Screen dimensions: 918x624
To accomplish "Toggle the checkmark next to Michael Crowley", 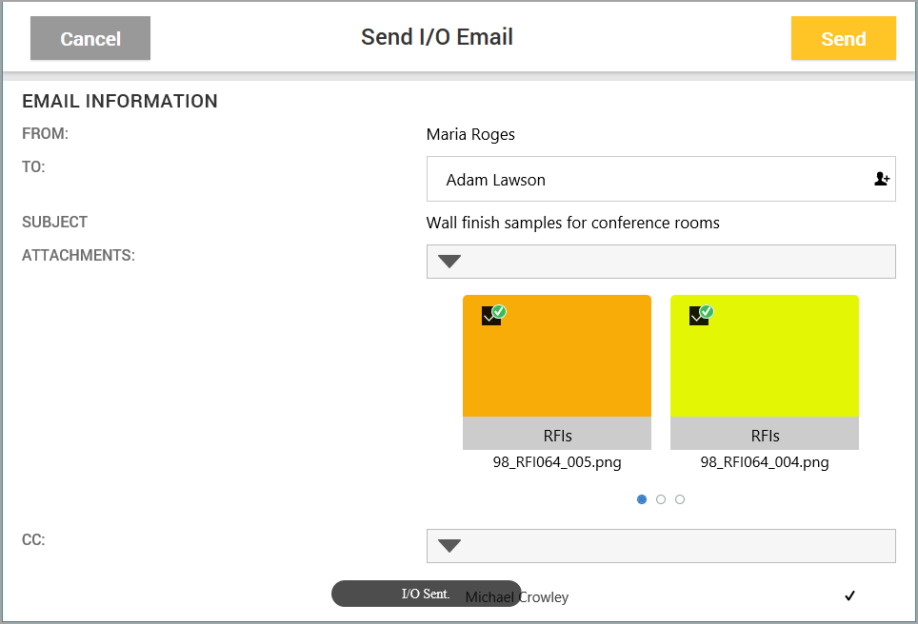I will pyautogui.click(x=850, y=596).
